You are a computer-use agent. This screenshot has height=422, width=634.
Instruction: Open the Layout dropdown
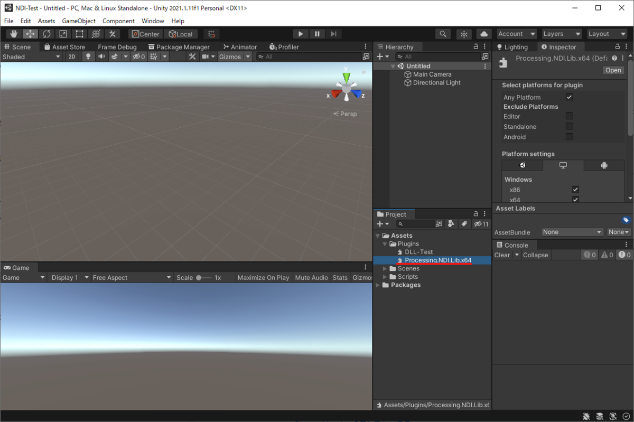(x=608, y=34)
